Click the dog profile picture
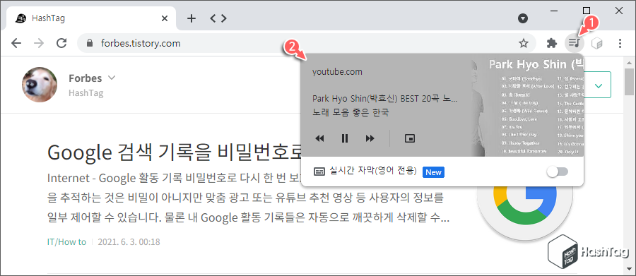The height and width of the screenshot is (276, 636). pos(40,84)
